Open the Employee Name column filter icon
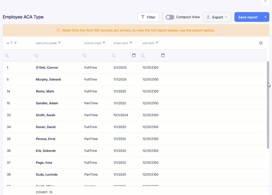Image resolution: width=272 pixels, height=195 pixels. point(59,43)
